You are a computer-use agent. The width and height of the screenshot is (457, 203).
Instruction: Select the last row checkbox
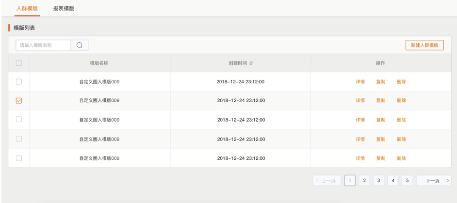19,158
